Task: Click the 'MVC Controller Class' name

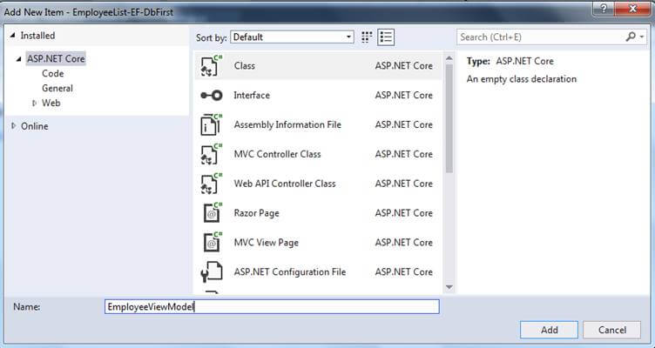Action: [x=277, y=154]
